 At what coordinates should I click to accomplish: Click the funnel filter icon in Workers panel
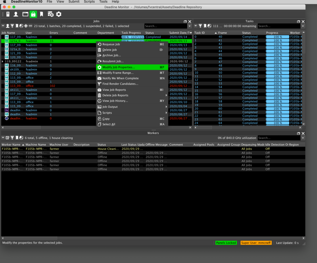[x=12, y=138]
